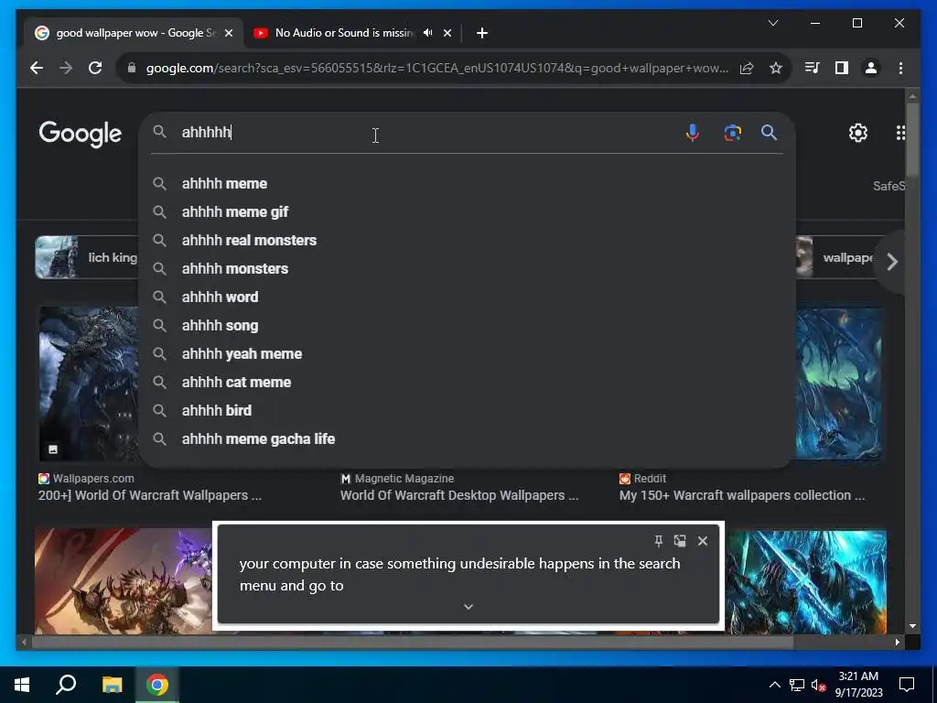
Task: Open the orc warrior thumbnail in second row
Action: 124,581
